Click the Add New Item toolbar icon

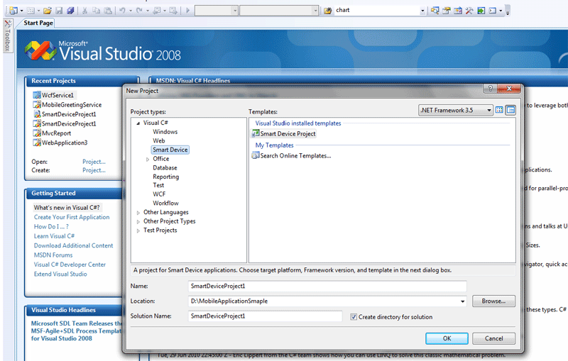[31, 11]
